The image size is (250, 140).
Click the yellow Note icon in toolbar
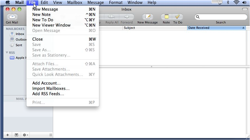(x=166, y=17)
